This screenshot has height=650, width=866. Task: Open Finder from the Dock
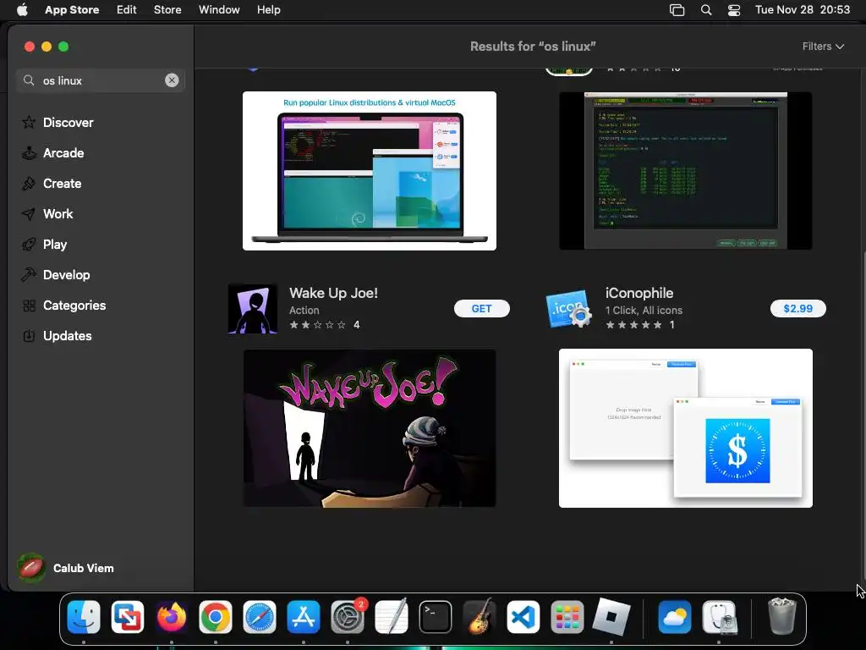point(84,617)
